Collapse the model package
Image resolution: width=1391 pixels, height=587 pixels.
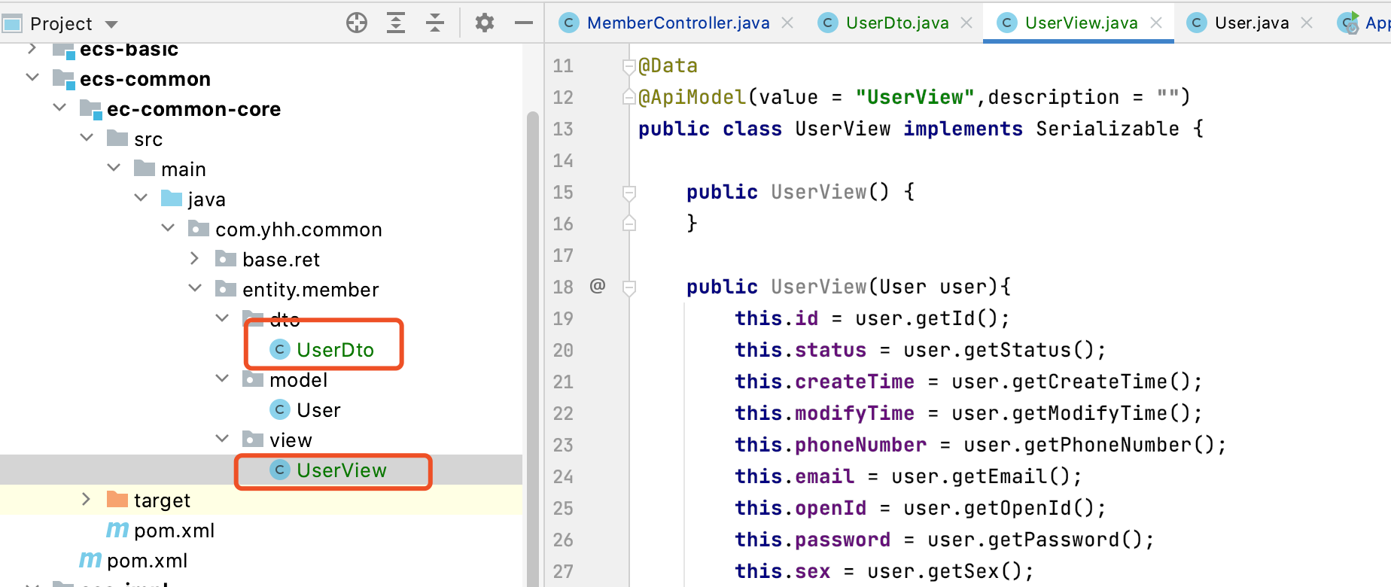[222, 379]
